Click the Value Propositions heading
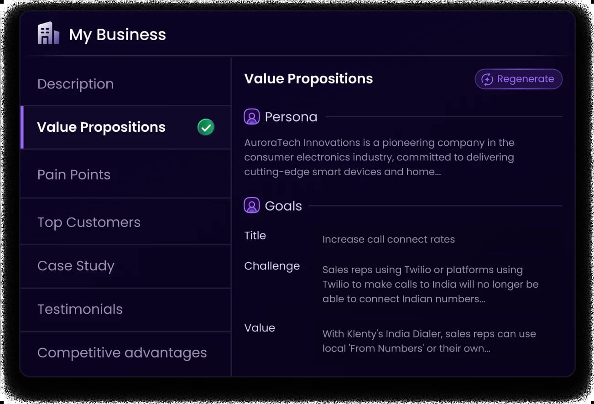This screenshot has width=594, height=404. [308, 79]
